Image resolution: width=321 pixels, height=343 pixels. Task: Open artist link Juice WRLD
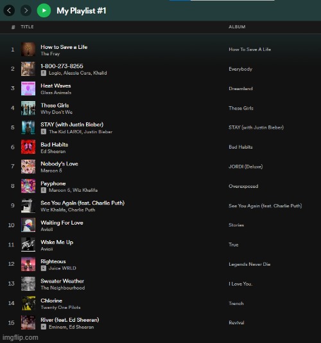(x=62, y=268)
